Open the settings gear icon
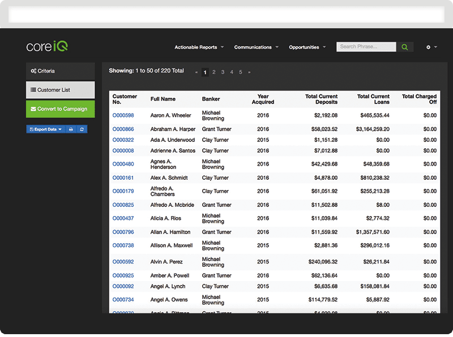Image resolution: width=453 pixels, height=337 pixels. 428,47
